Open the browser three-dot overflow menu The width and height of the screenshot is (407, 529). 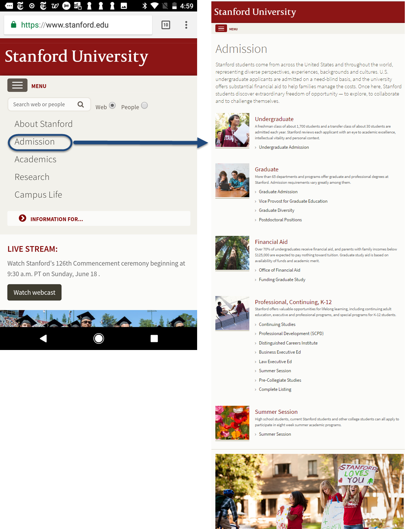186,25
